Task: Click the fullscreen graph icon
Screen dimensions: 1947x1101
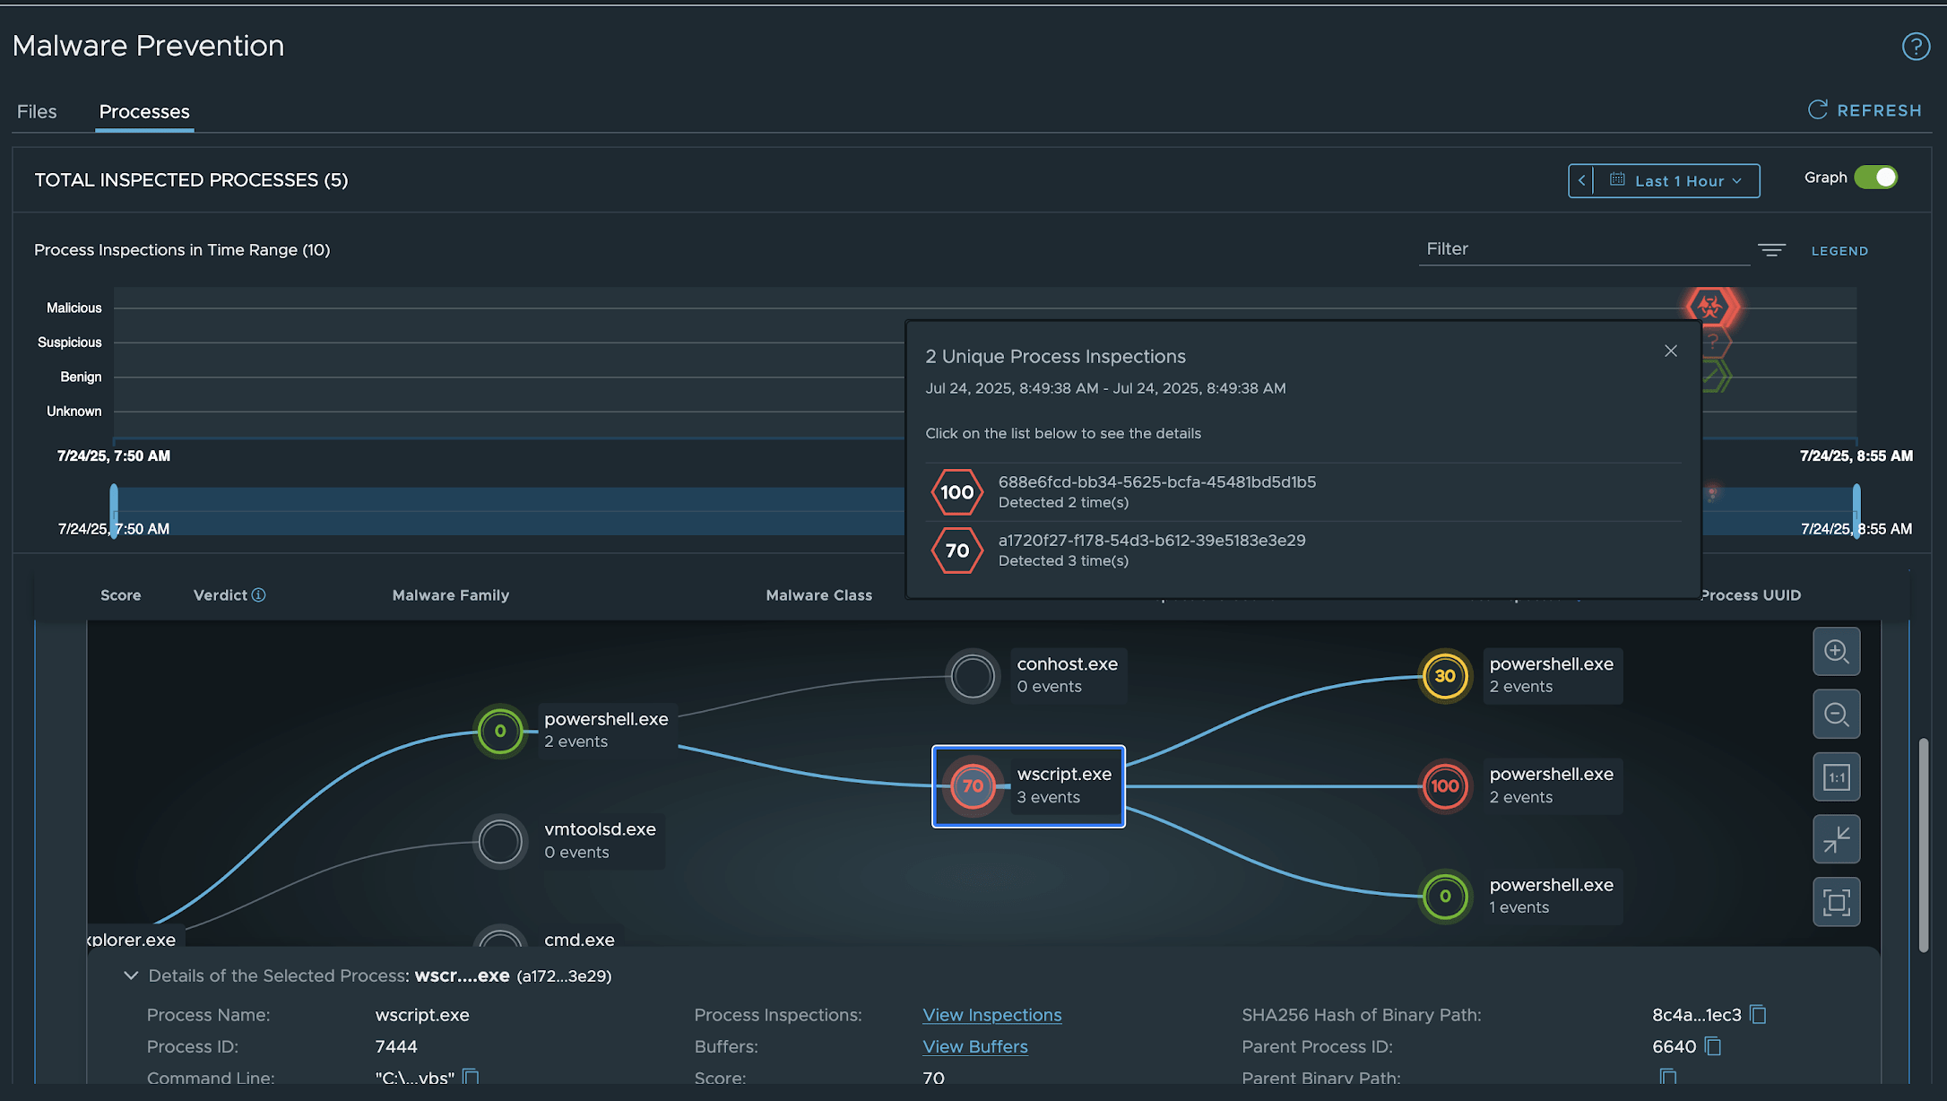Action: click(1837, 902)
